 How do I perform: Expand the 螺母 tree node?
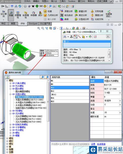click(7, 138)
